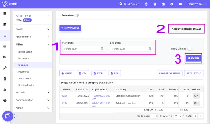Click the Search button
Screen dimensions: 210x125
193,58
